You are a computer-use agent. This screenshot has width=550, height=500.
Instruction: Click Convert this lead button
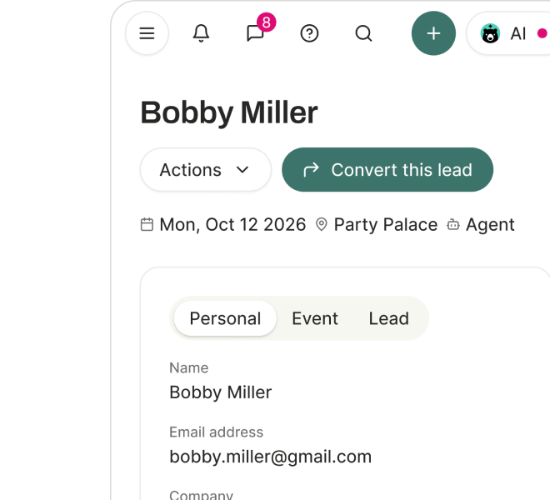(387, 170)
